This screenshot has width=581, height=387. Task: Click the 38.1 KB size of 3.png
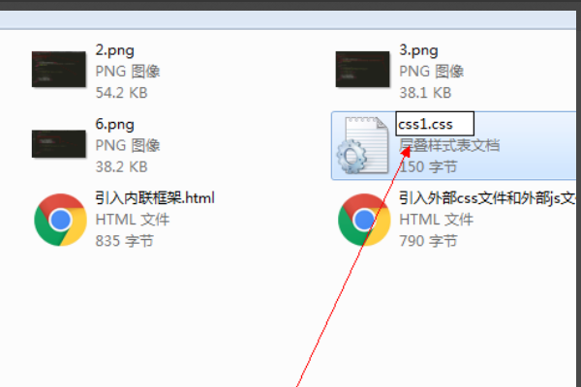pyautogui.click(x=425, y=93)
